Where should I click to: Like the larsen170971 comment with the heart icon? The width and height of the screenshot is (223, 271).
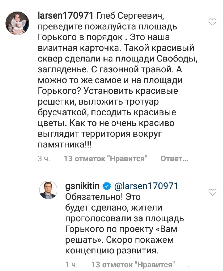click(212, 22)
